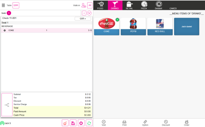Add a seat with the plus button
Viewport: 205px width, 127px height.
[84, 13]
